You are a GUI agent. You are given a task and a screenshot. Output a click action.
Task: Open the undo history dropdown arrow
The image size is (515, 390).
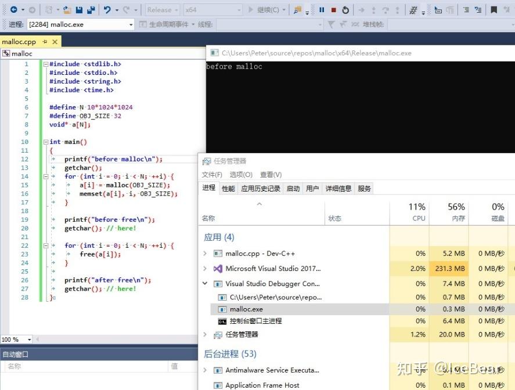click(x=117, y=10)
